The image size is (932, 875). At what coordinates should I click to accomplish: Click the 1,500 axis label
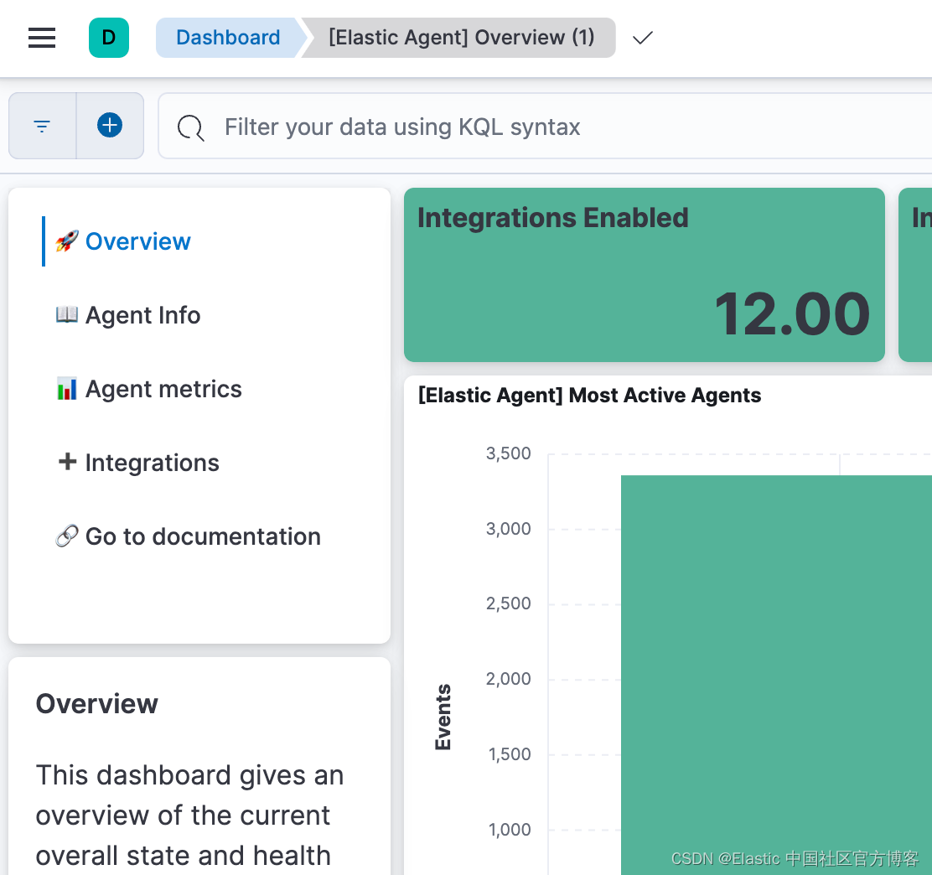pos(510,754)
